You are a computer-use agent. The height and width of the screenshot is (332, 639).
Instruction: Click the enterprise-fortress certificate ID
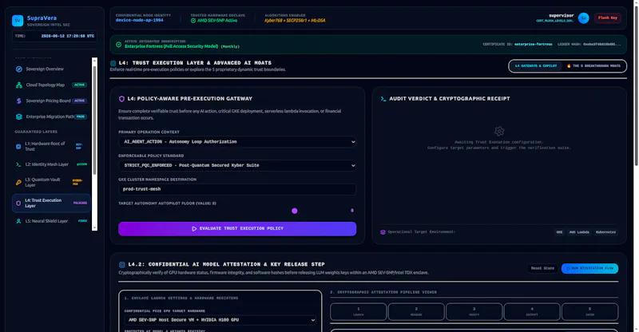point(533,45)
